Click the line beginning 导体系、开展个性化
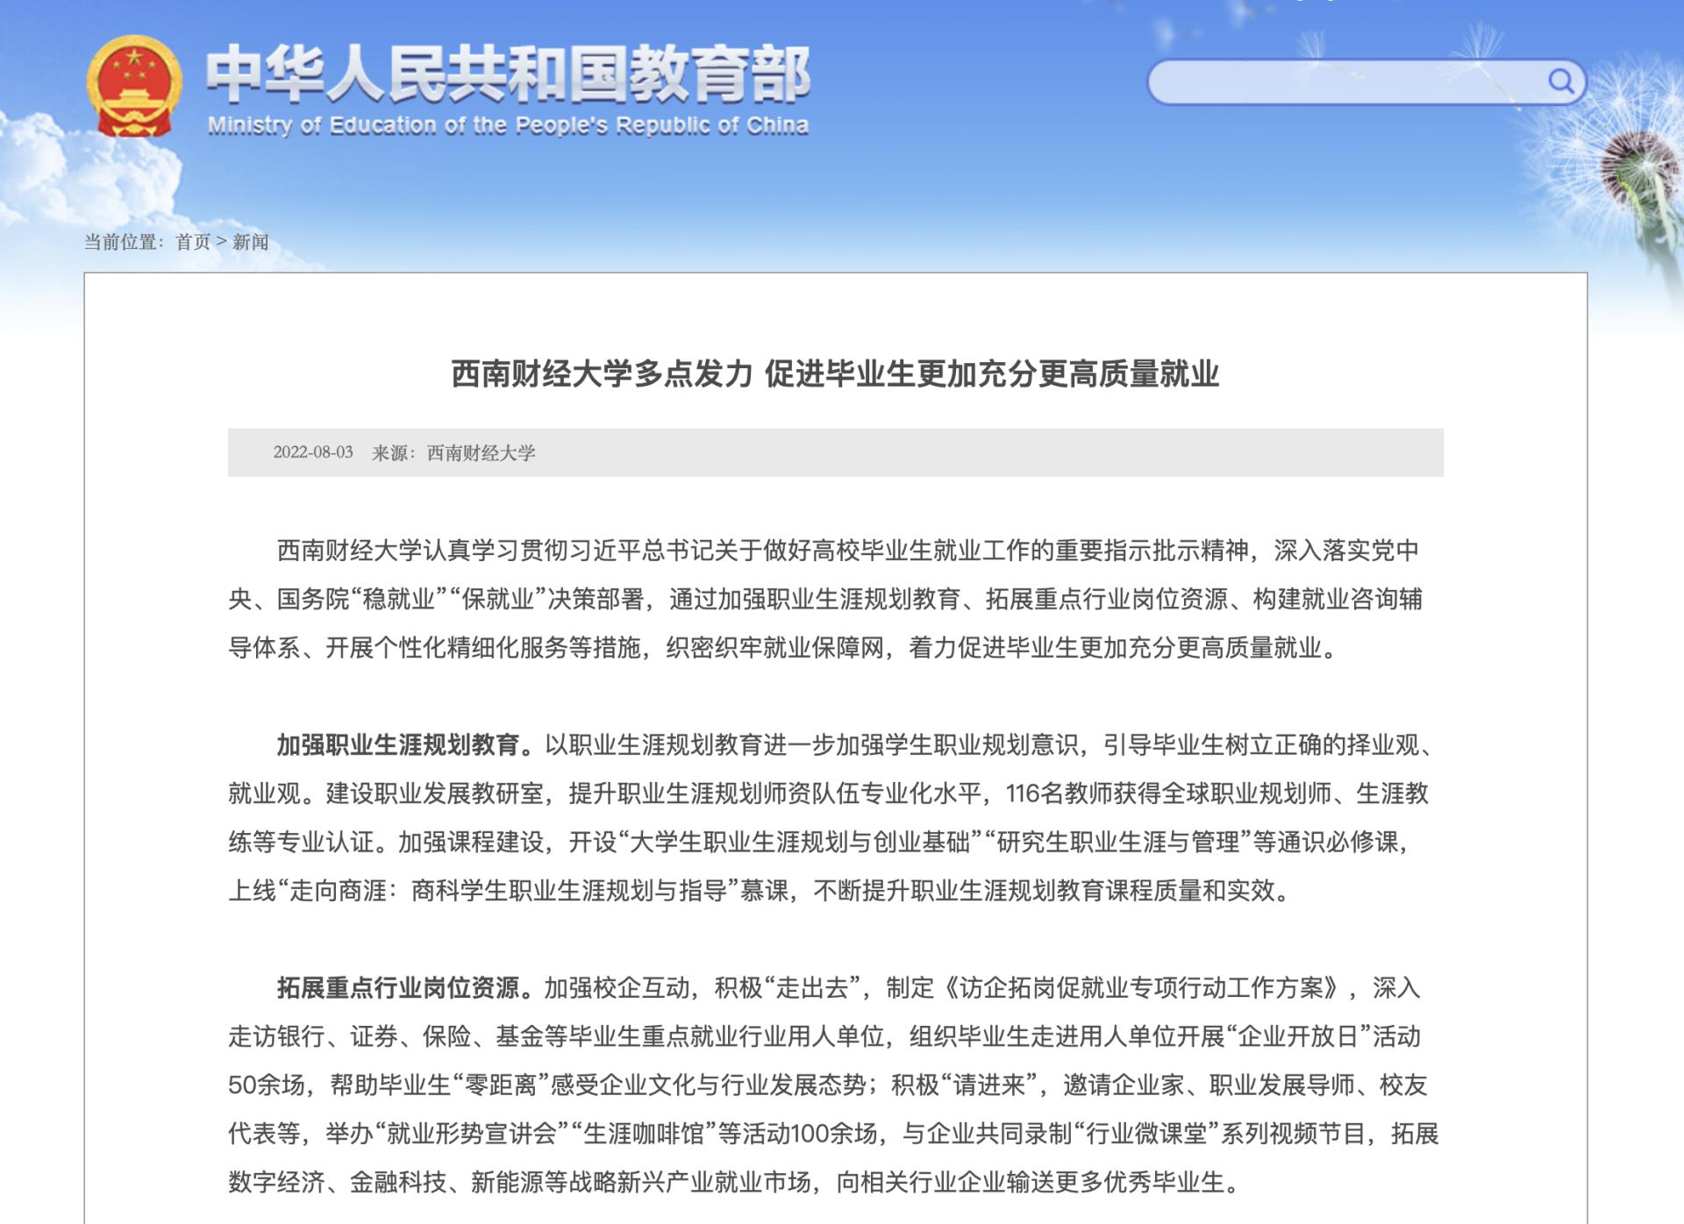1684x1224 pixels. coord(784,648)
